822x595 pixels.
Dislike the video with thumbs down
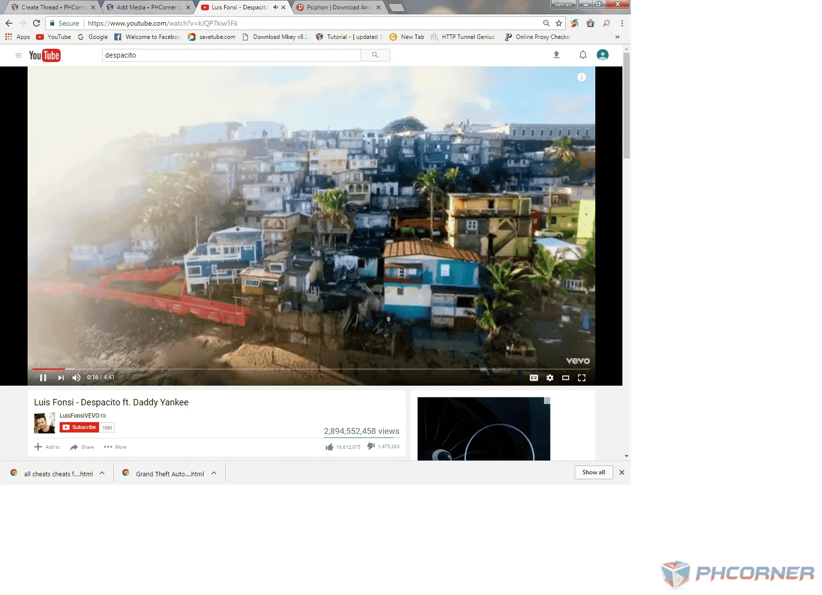tap(383, 446)
